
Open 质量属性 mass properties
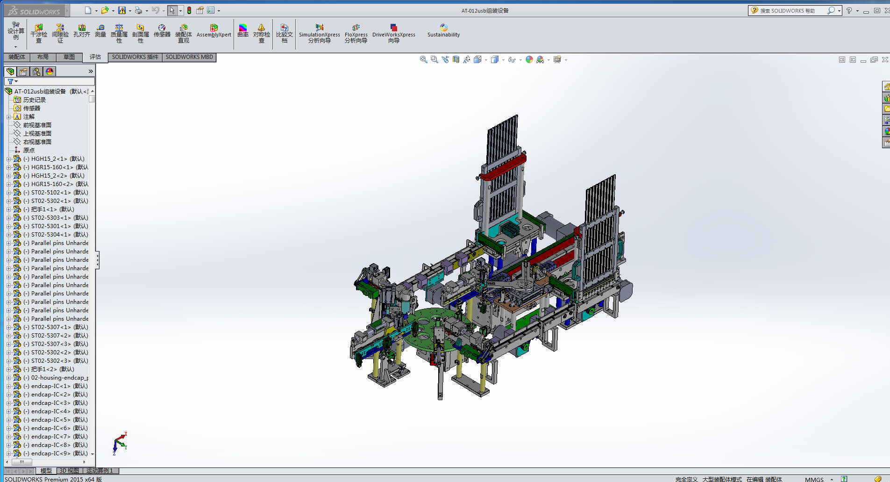pyautogui.click(x=119, y=34)
